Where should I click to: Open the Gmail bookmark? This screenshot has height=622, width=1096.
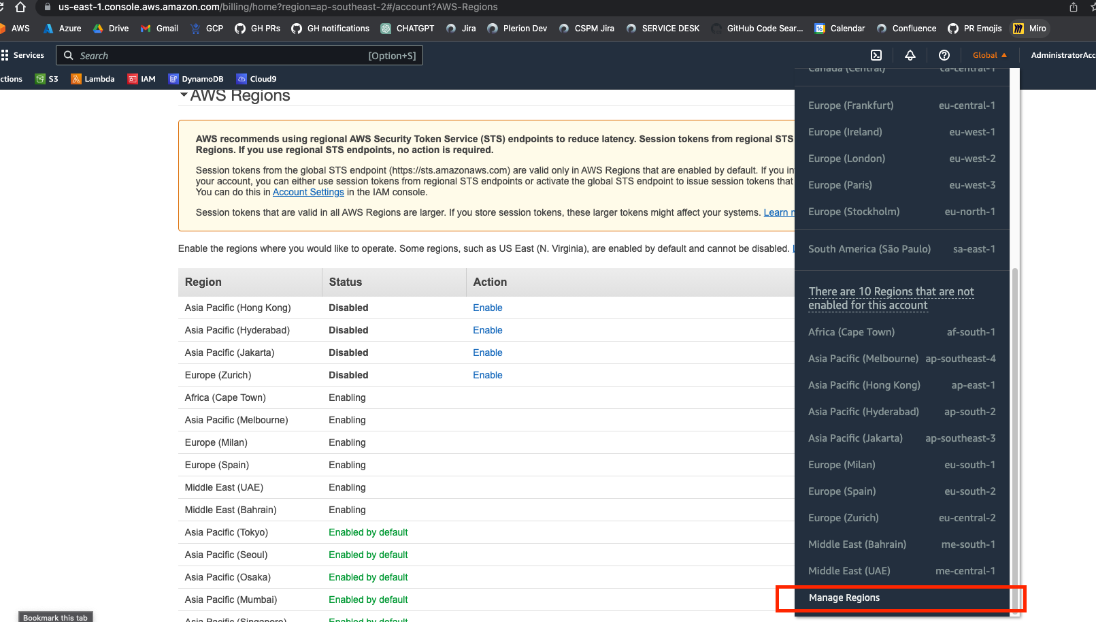pos(159,29)
